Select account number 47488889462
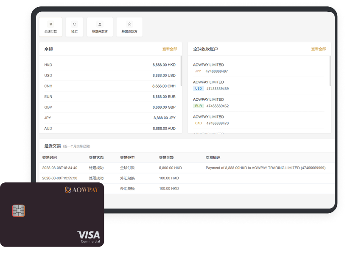 tap(218, 106)
